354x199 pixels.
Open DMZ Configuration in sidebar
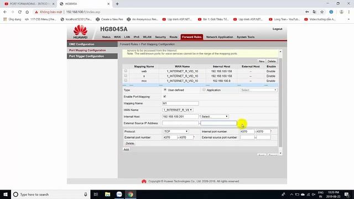click(x=92, y=44)
